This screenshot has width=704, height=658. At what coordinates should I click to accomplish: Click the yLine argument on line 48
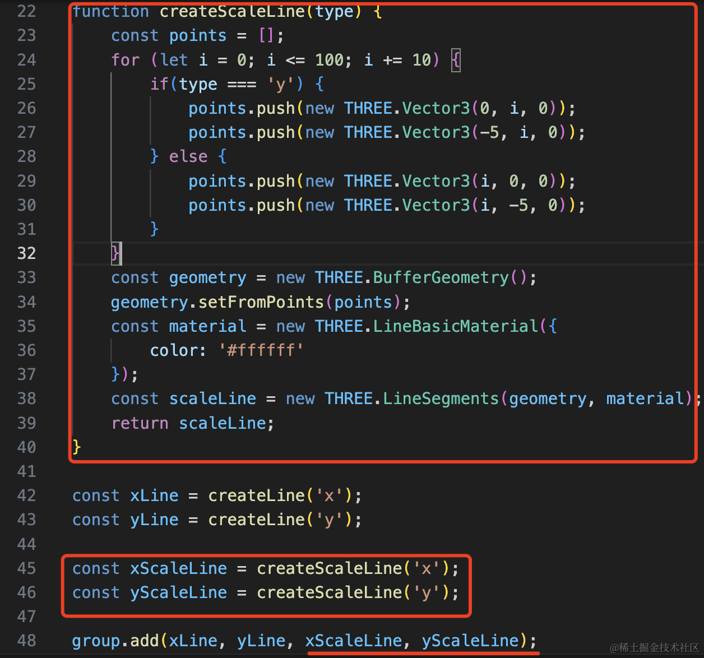click(261, 641)
